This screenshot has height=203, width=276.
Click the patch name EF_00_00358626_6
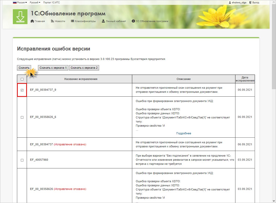coord(43,117)
